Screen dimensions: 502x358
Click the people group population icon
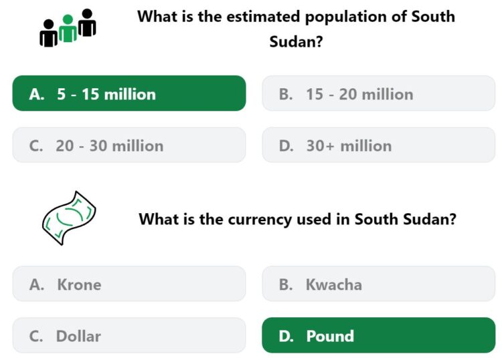pos(68,28)
